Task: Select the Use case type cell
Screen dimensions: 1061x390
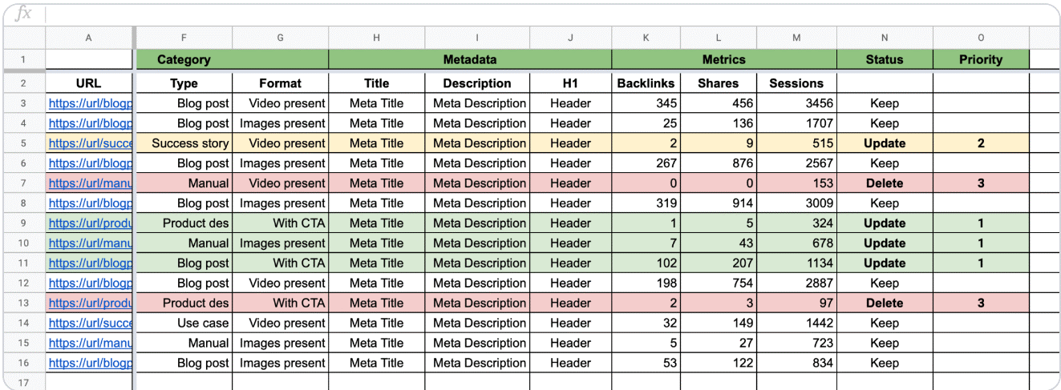Action: 184,323
